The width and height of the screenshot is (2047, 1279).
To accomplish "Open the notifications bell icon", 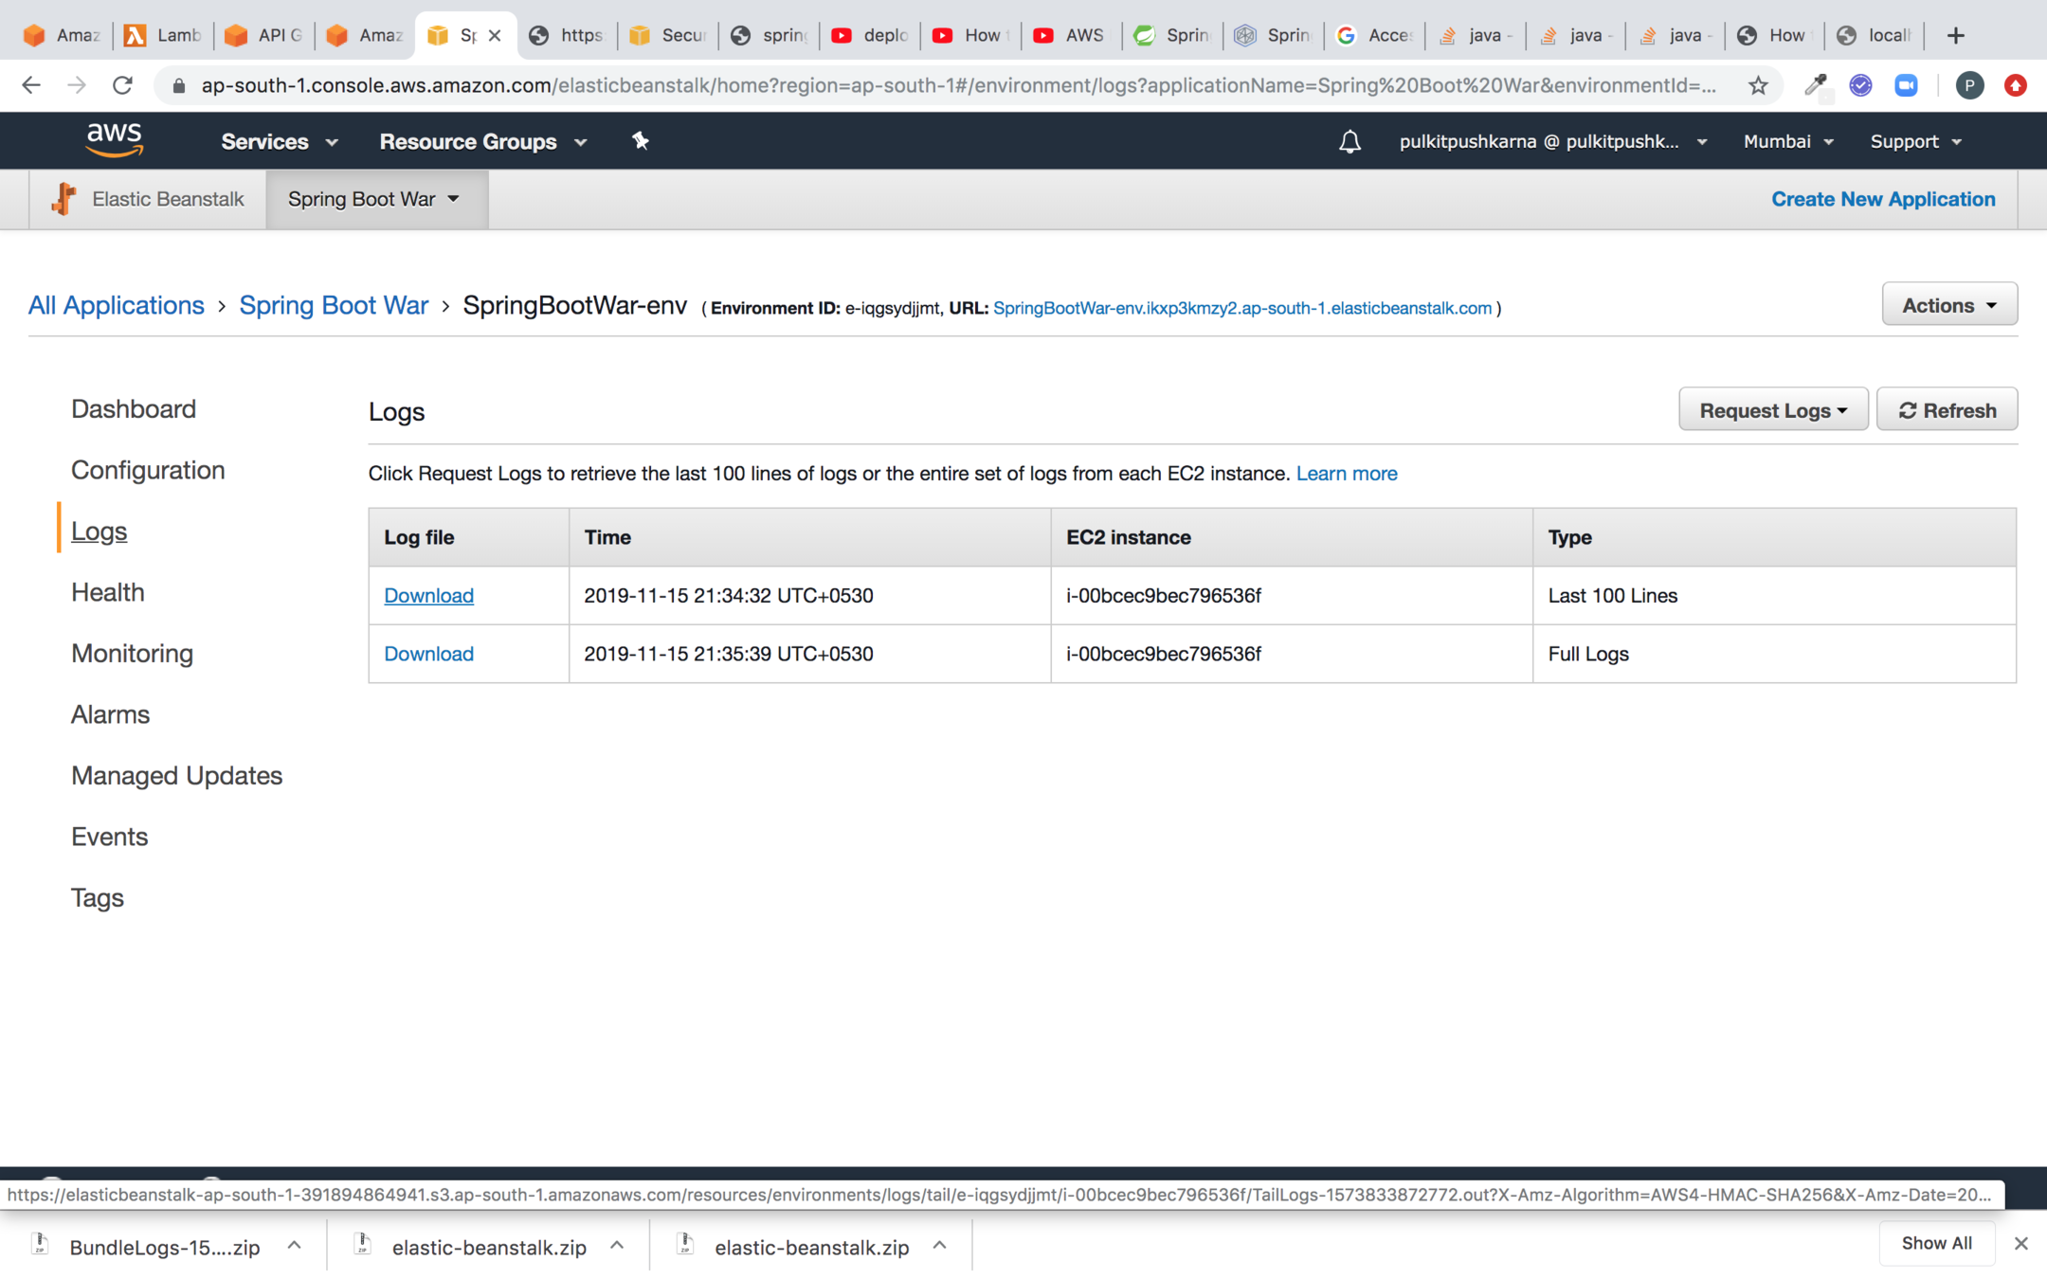I will click(1350, 141).
